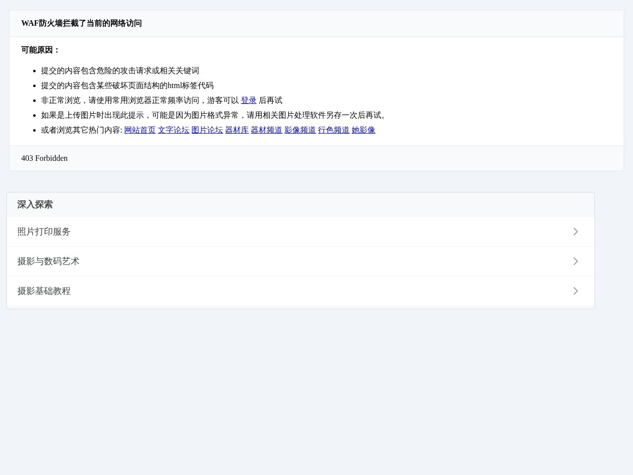633x475 pixels.
Task: Click the 可能原因 label
Action: click(41, 50)
